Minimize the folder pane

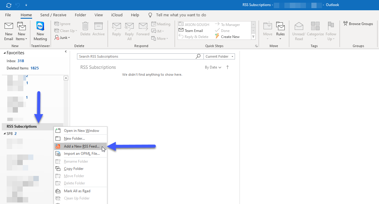(66, 52)
